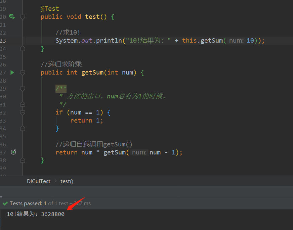Click the 'return 1;' statement
Screen dimensions: 293x230
pos(86,121)
